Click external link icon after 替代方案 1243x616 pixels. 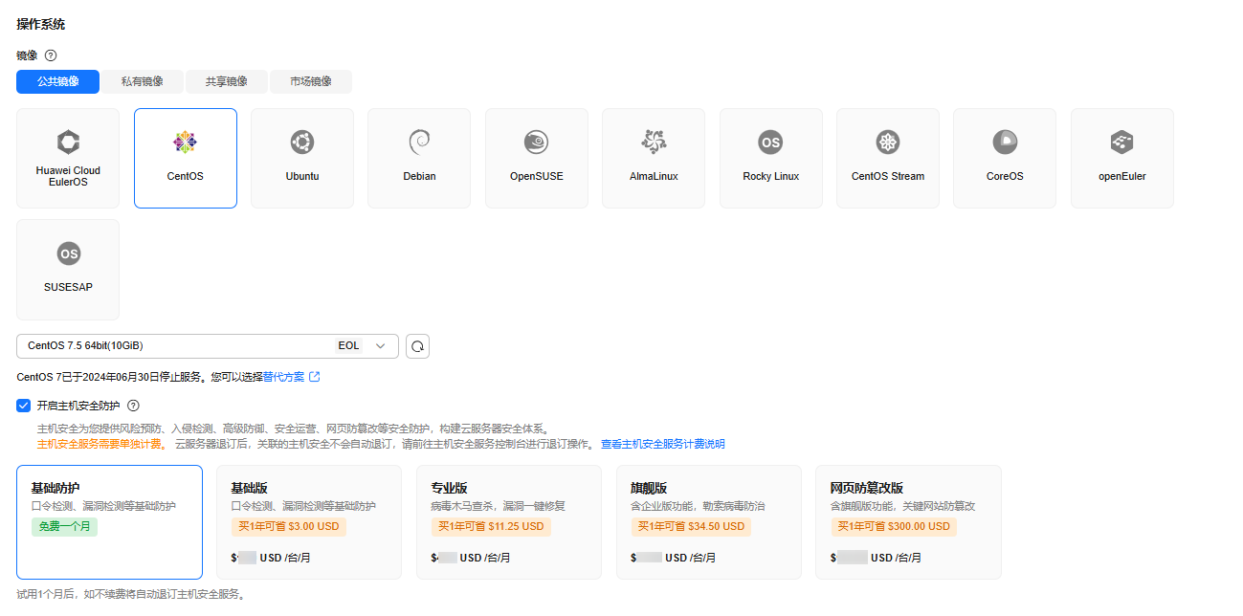(315, 377)
